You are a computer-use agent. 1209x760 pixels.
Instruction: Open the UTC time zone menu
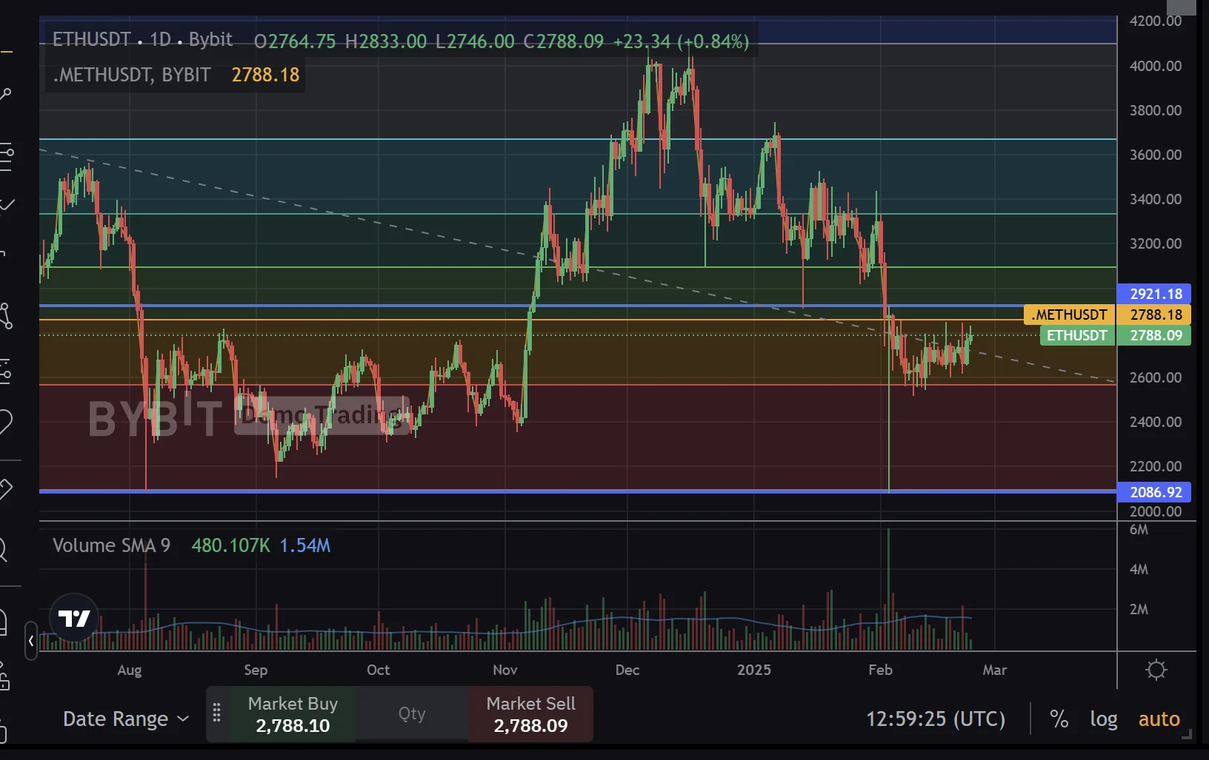936,719
